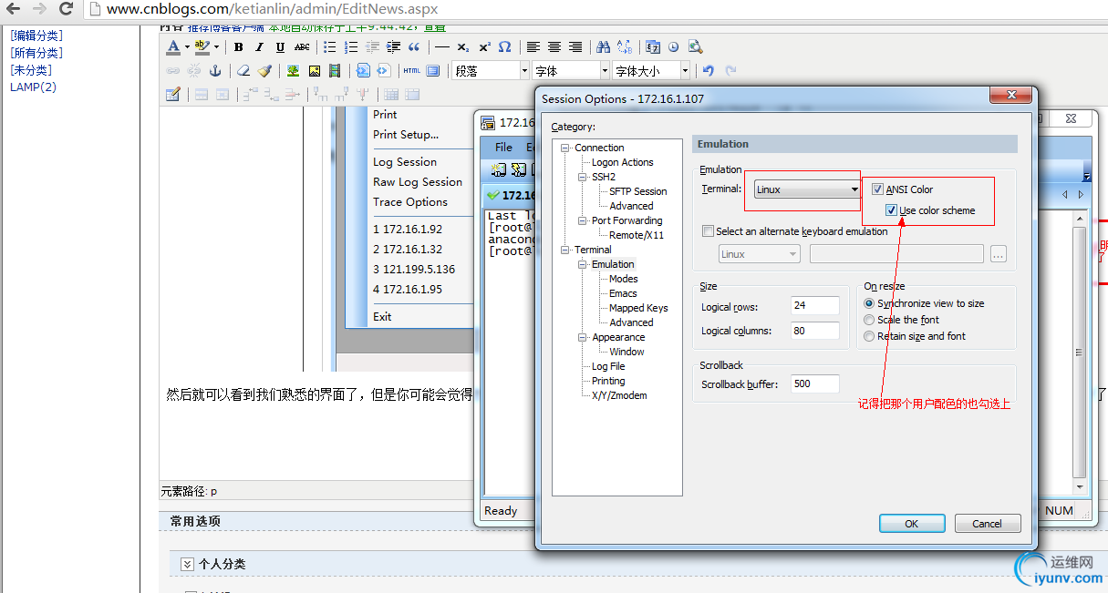Screen dimensions: 1108x593
Task: Select X/Y/Zmodem in category tree
Action: coord(619,395)
